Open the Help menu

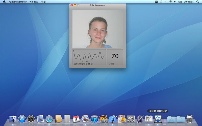43,2
